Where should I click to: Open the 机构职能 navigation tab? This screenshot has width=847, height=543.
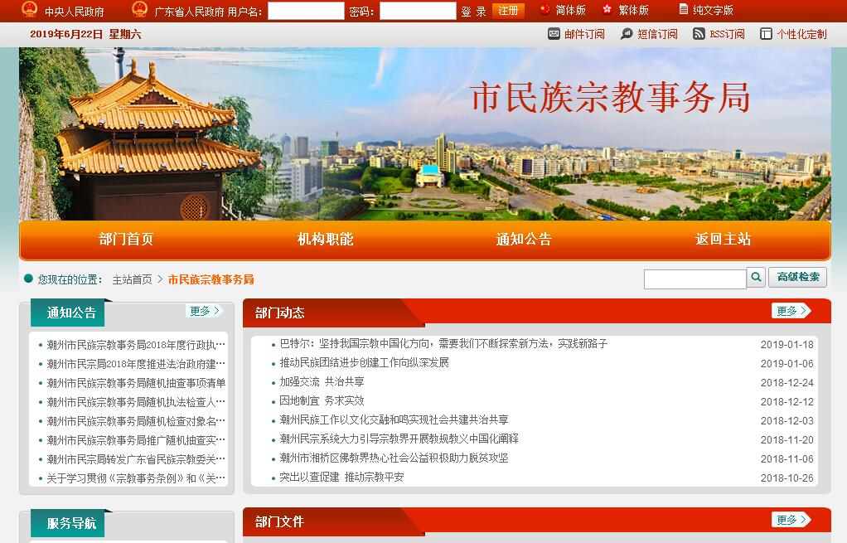(325, 240)
